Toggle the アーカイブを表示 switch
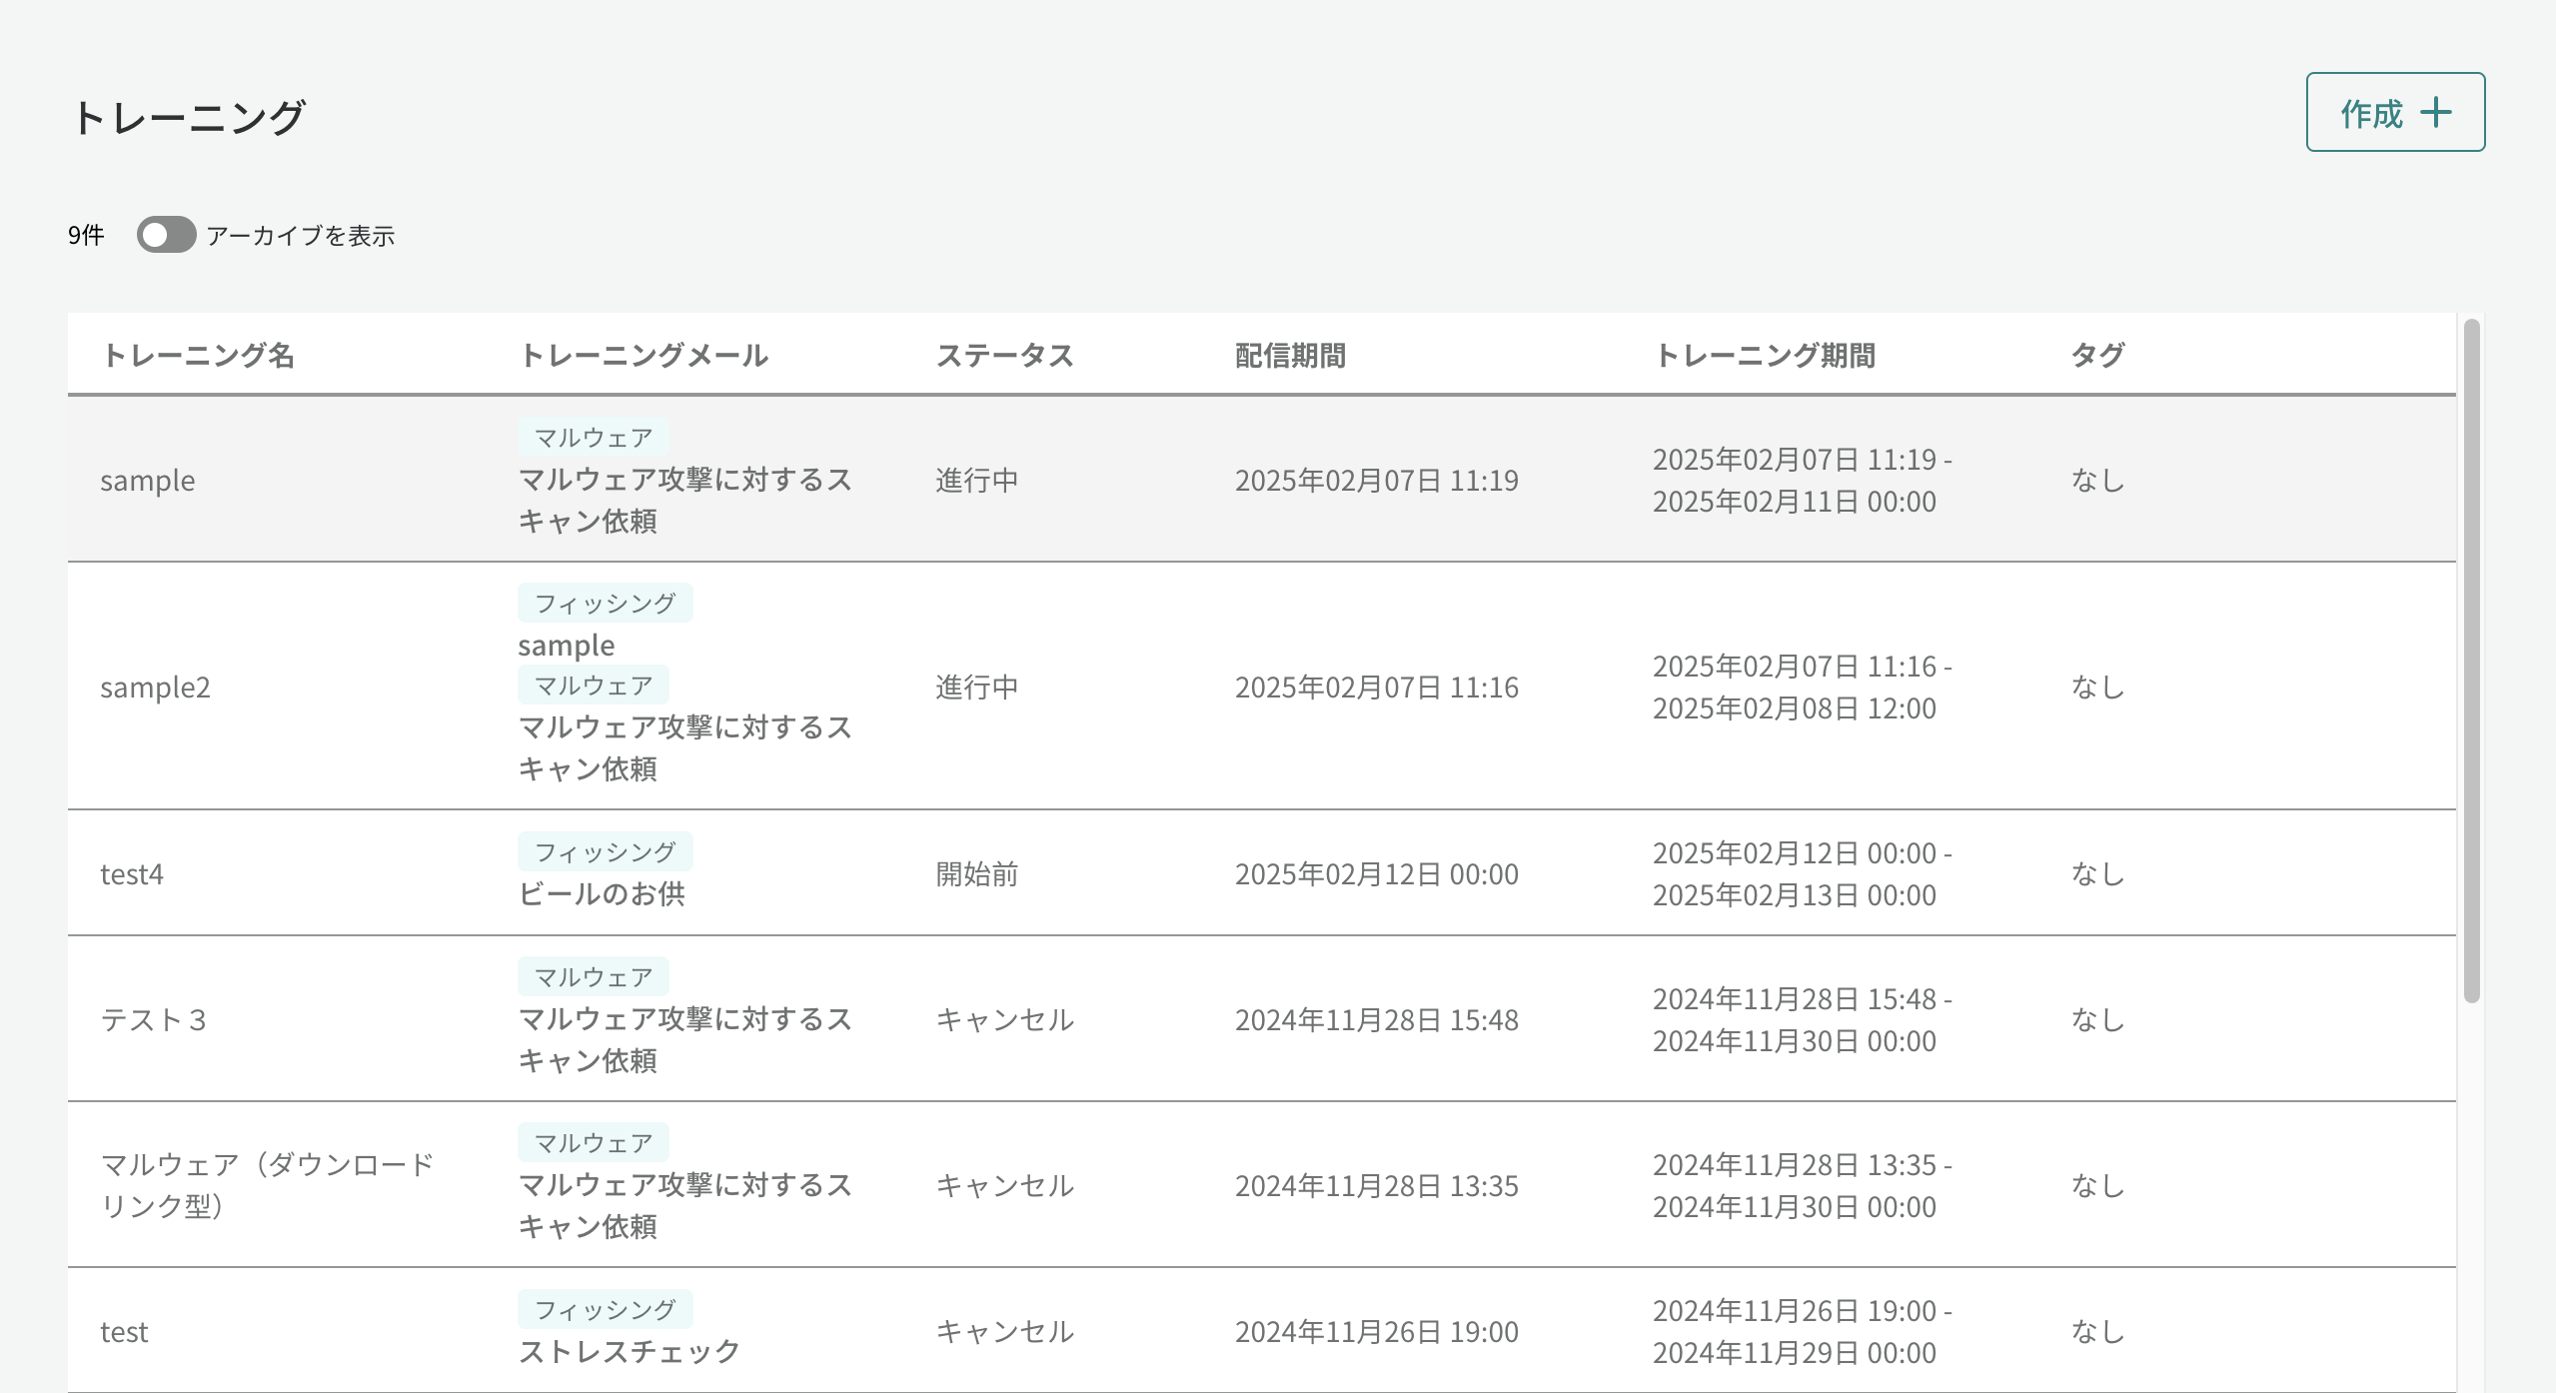The image size is (2556, 1393). coord(166,235)
